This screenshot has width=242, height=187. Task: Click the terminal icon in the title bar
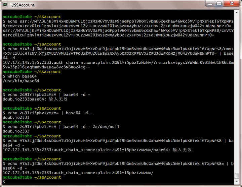click(x=5, y=5)
